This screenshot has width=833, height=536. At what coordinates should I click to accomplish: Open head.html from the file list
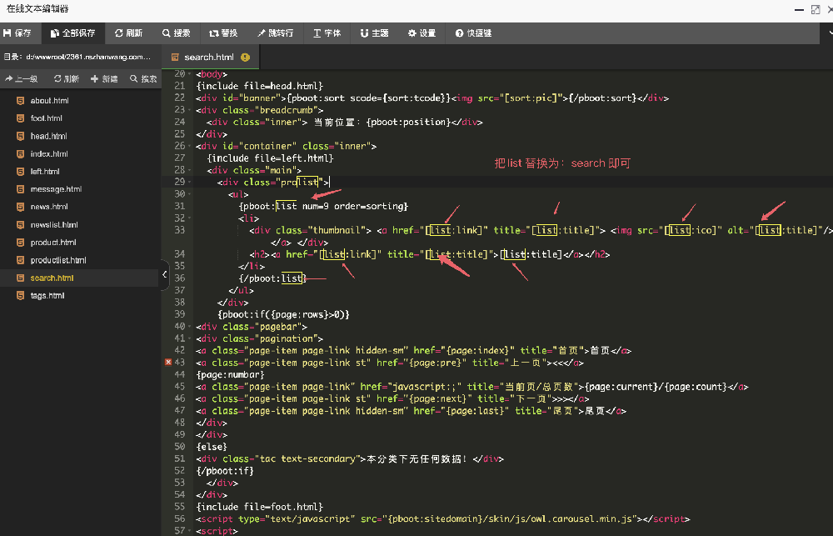pyautogui.click(x=48, y=136)
